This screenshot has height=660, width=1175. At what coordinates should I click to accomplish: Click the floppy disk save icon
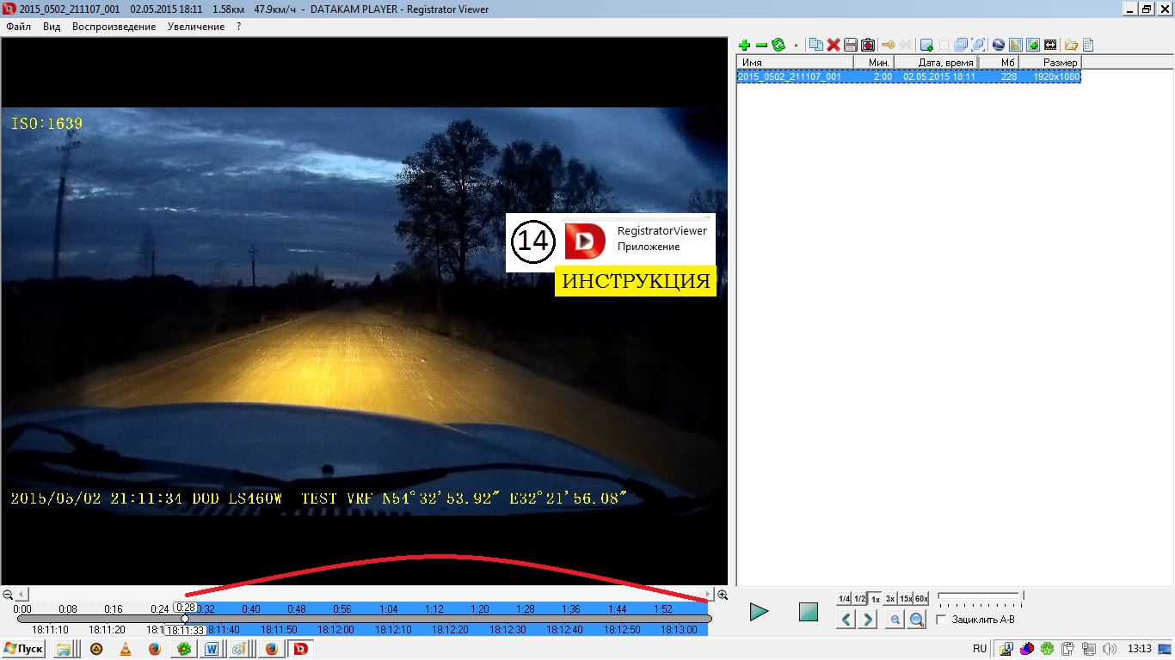click(x=851, y=45)
